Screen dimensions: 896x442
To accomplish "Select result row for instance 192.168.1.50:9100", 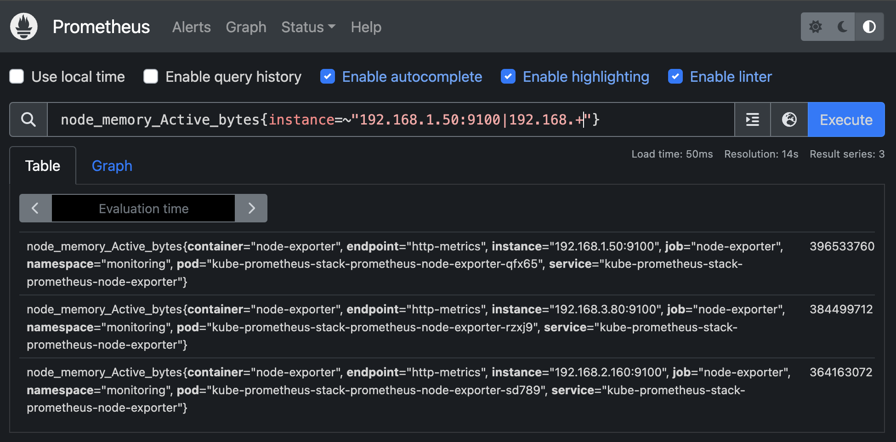I will pyautogui.click(x=447, y=264).
